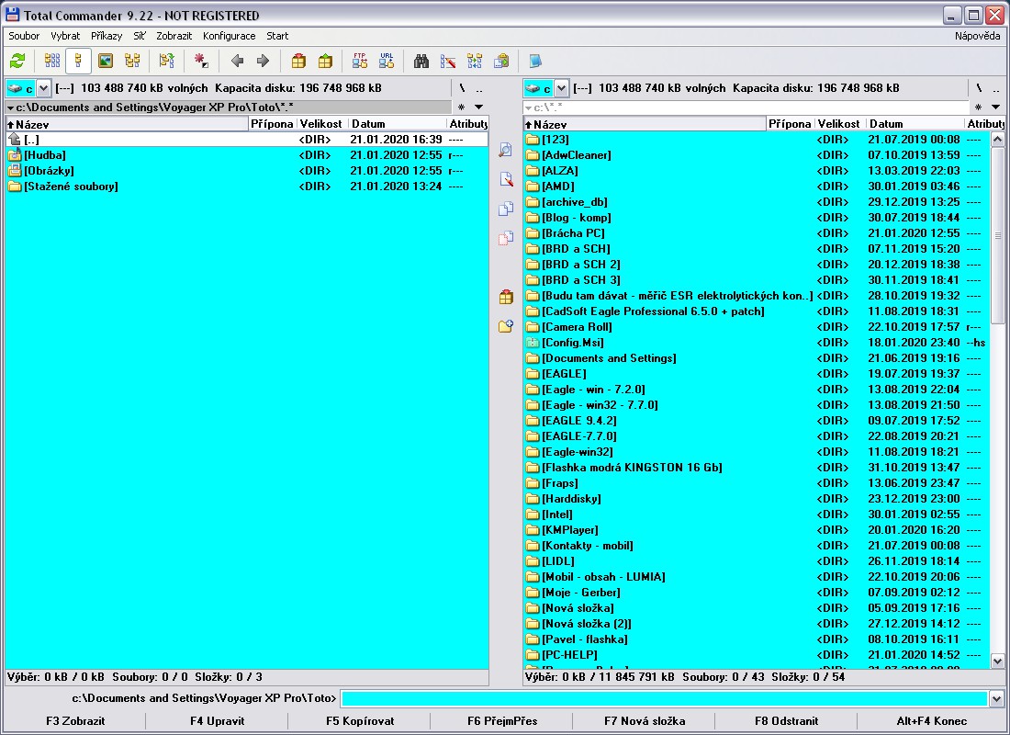The height and width of the screenshot is (735, 1010).
Task: Open the left panel drive dropdown
Action: point(44,88)
